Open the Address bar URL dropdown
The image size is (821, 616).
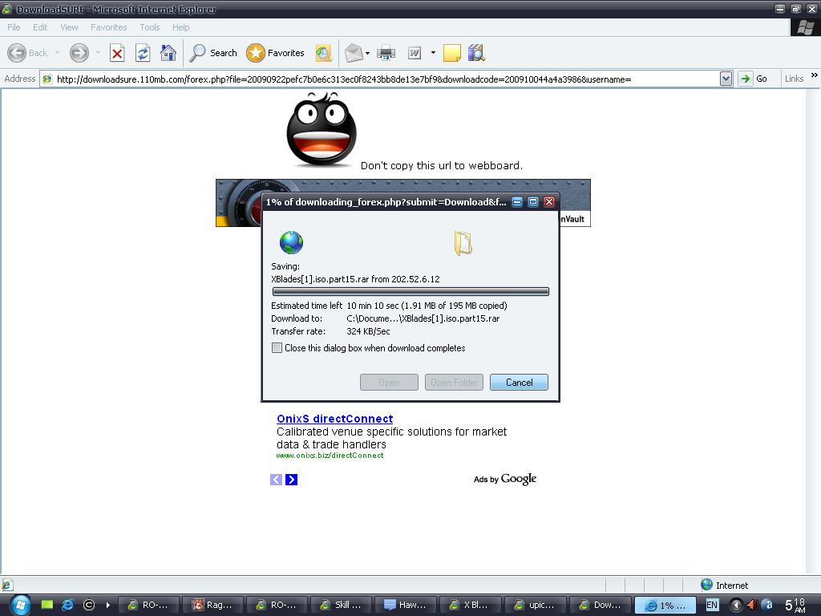[726, 79]
